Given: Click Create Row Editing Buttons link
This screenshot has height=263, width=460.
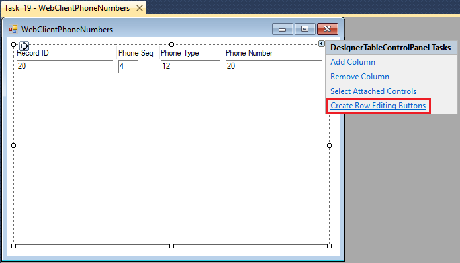Looking at the screenshot, I should 378,106.
